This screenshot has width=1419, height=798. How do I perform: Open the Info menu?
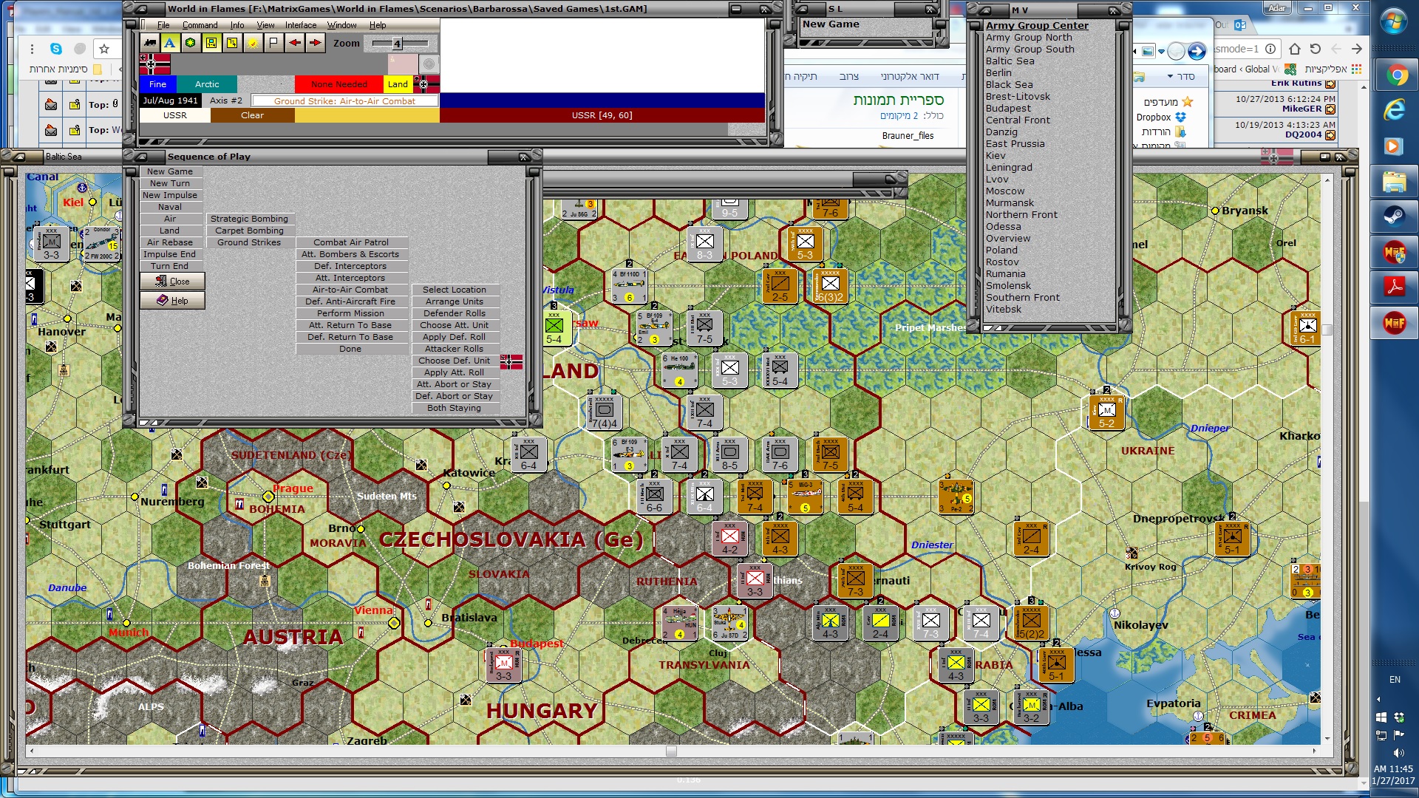(237, 25)
